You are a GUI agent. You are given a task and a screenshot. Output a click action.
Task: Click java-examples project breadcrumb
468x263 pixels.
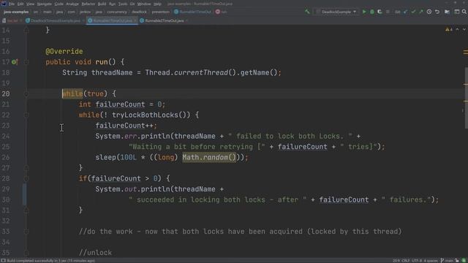point(16,12)
